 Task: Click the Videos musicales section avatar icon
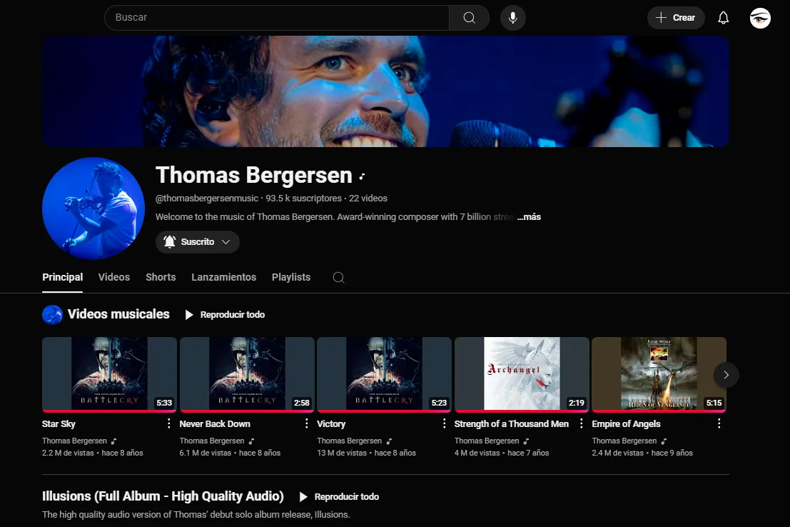point(52,315)
